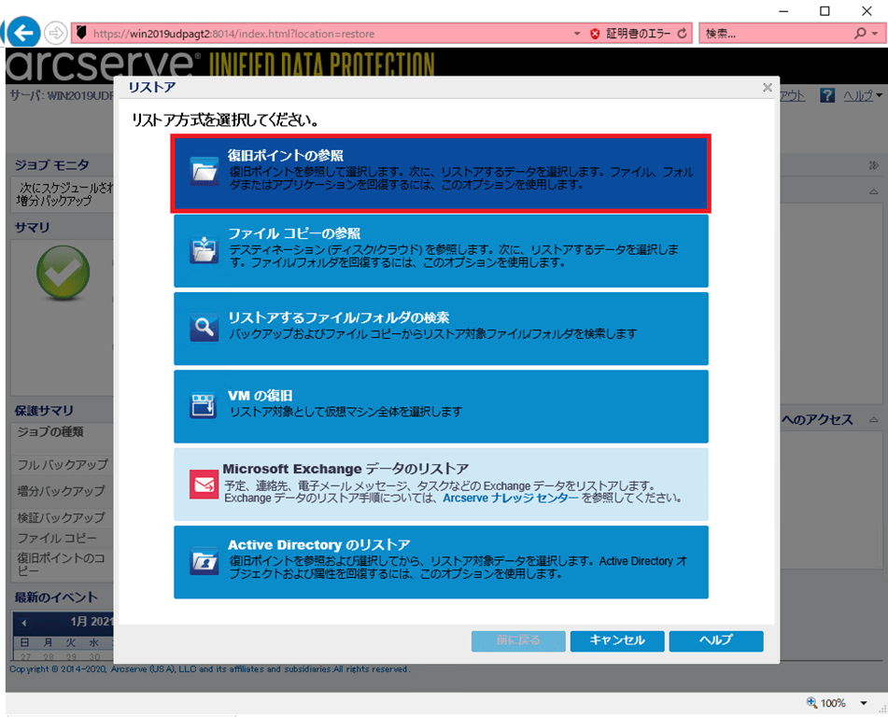Click the address bar URL field
Viewport: 888px width, 717px height.
click(331, 34)
